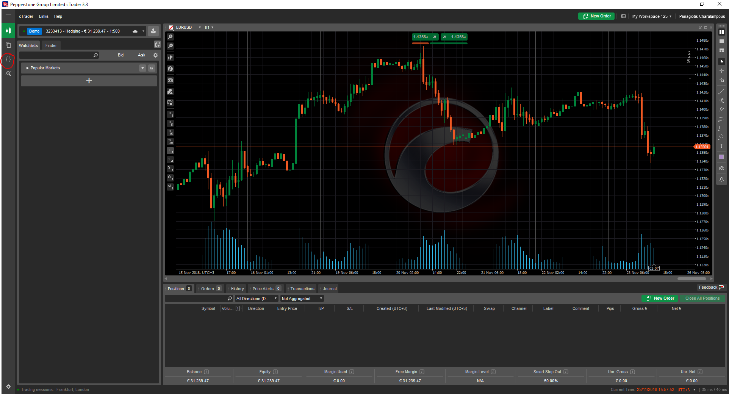Click the account profile avatar button

(x=153, y=31)
